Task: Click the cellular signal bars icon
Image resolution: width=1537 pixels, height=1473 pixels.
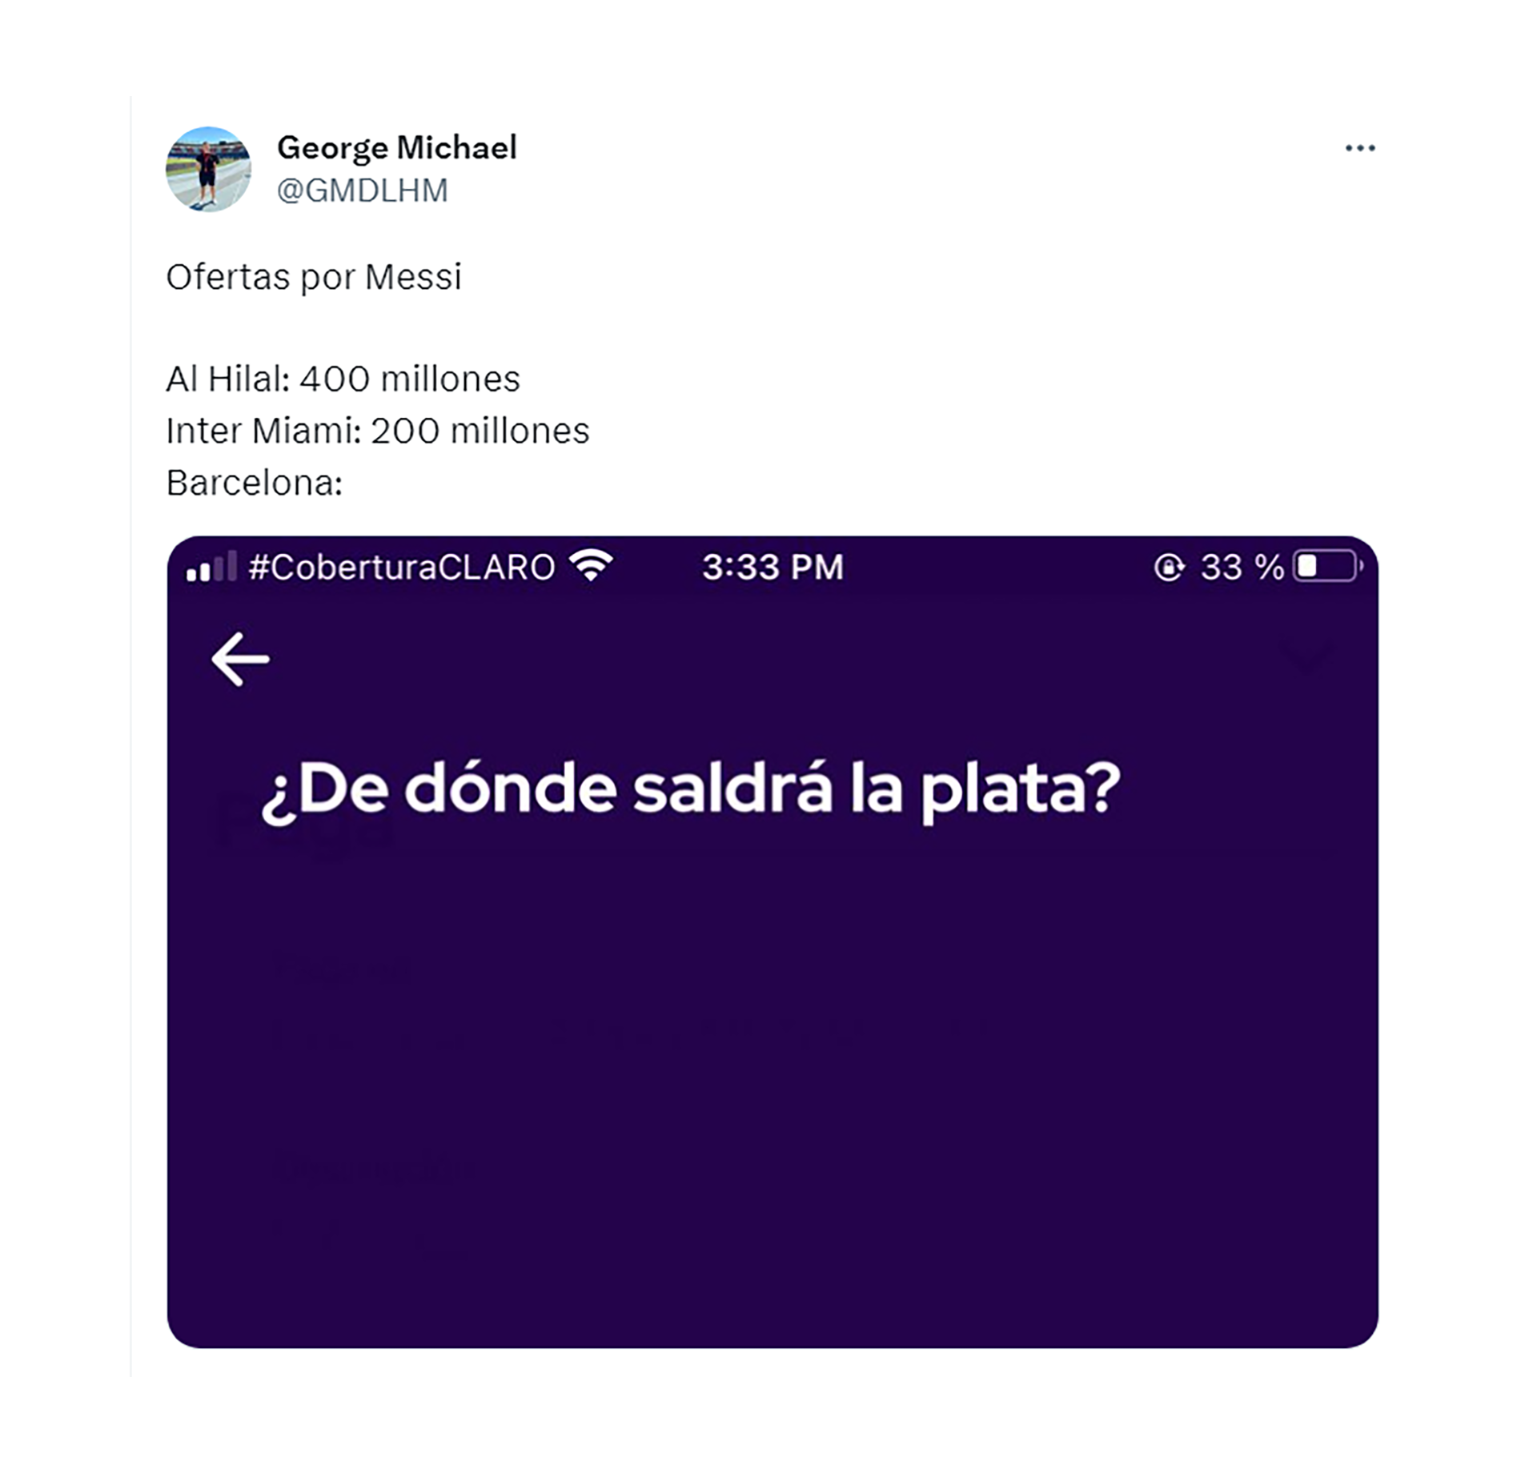Action: click(x=211, y=567)
